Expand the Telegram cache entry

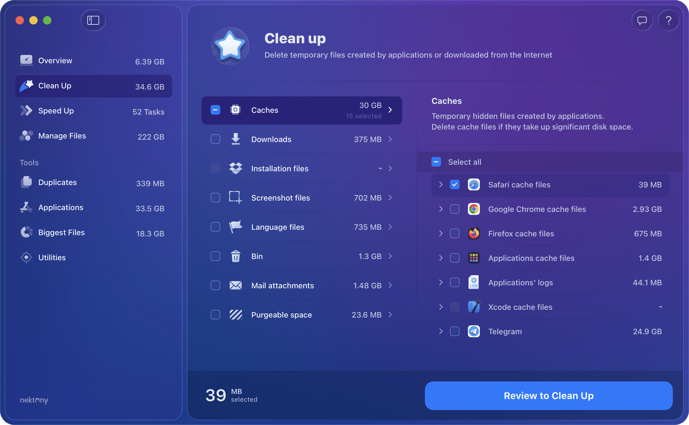click(x=441, y=331)
